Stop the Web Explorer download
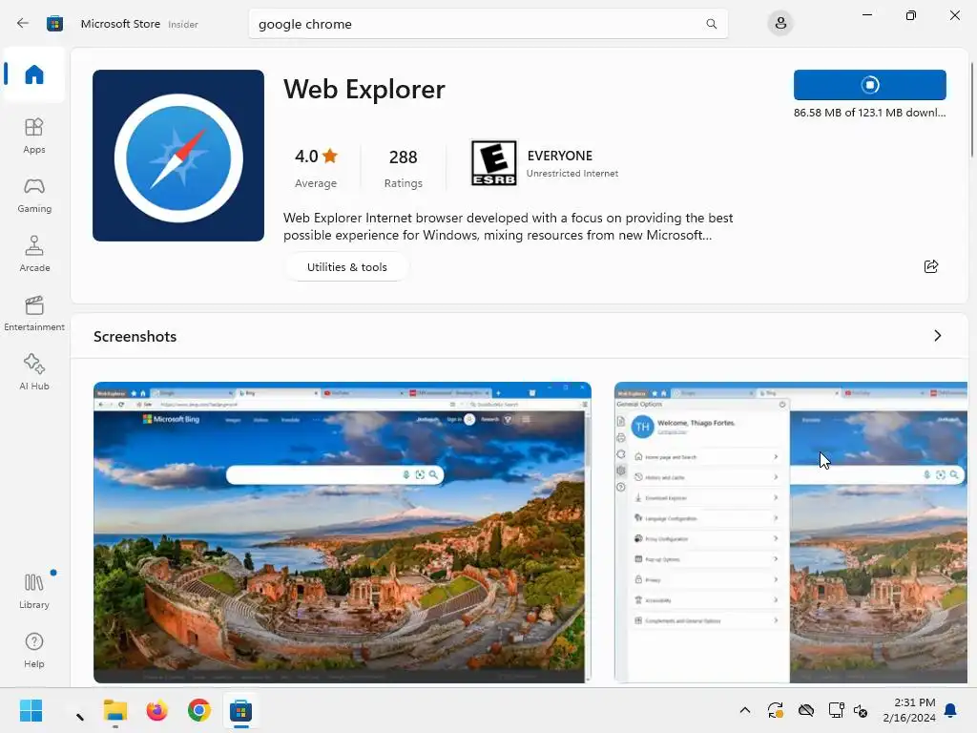The width and height of the screenshot is (977, 733). click(870, 85)
